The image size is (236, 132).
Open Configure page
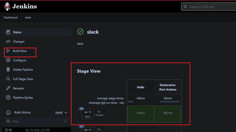pos(20,60)
